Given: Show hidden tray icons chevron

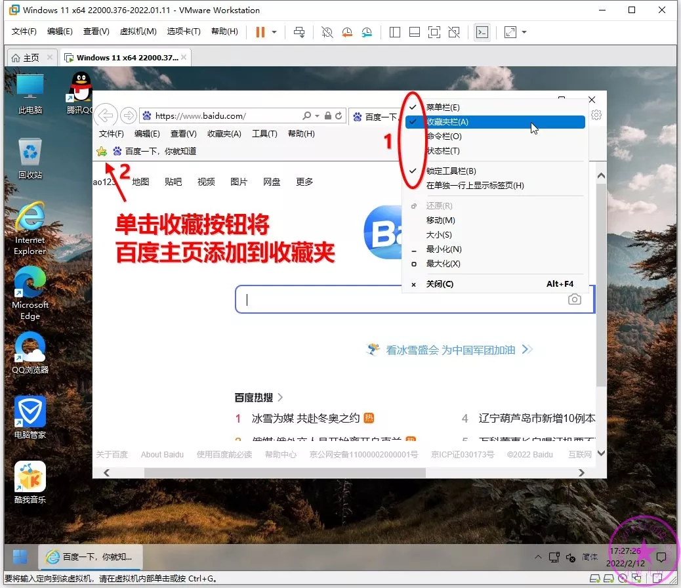Looking at the screenshot, I should pyautogui.click(x=538, y=557).
